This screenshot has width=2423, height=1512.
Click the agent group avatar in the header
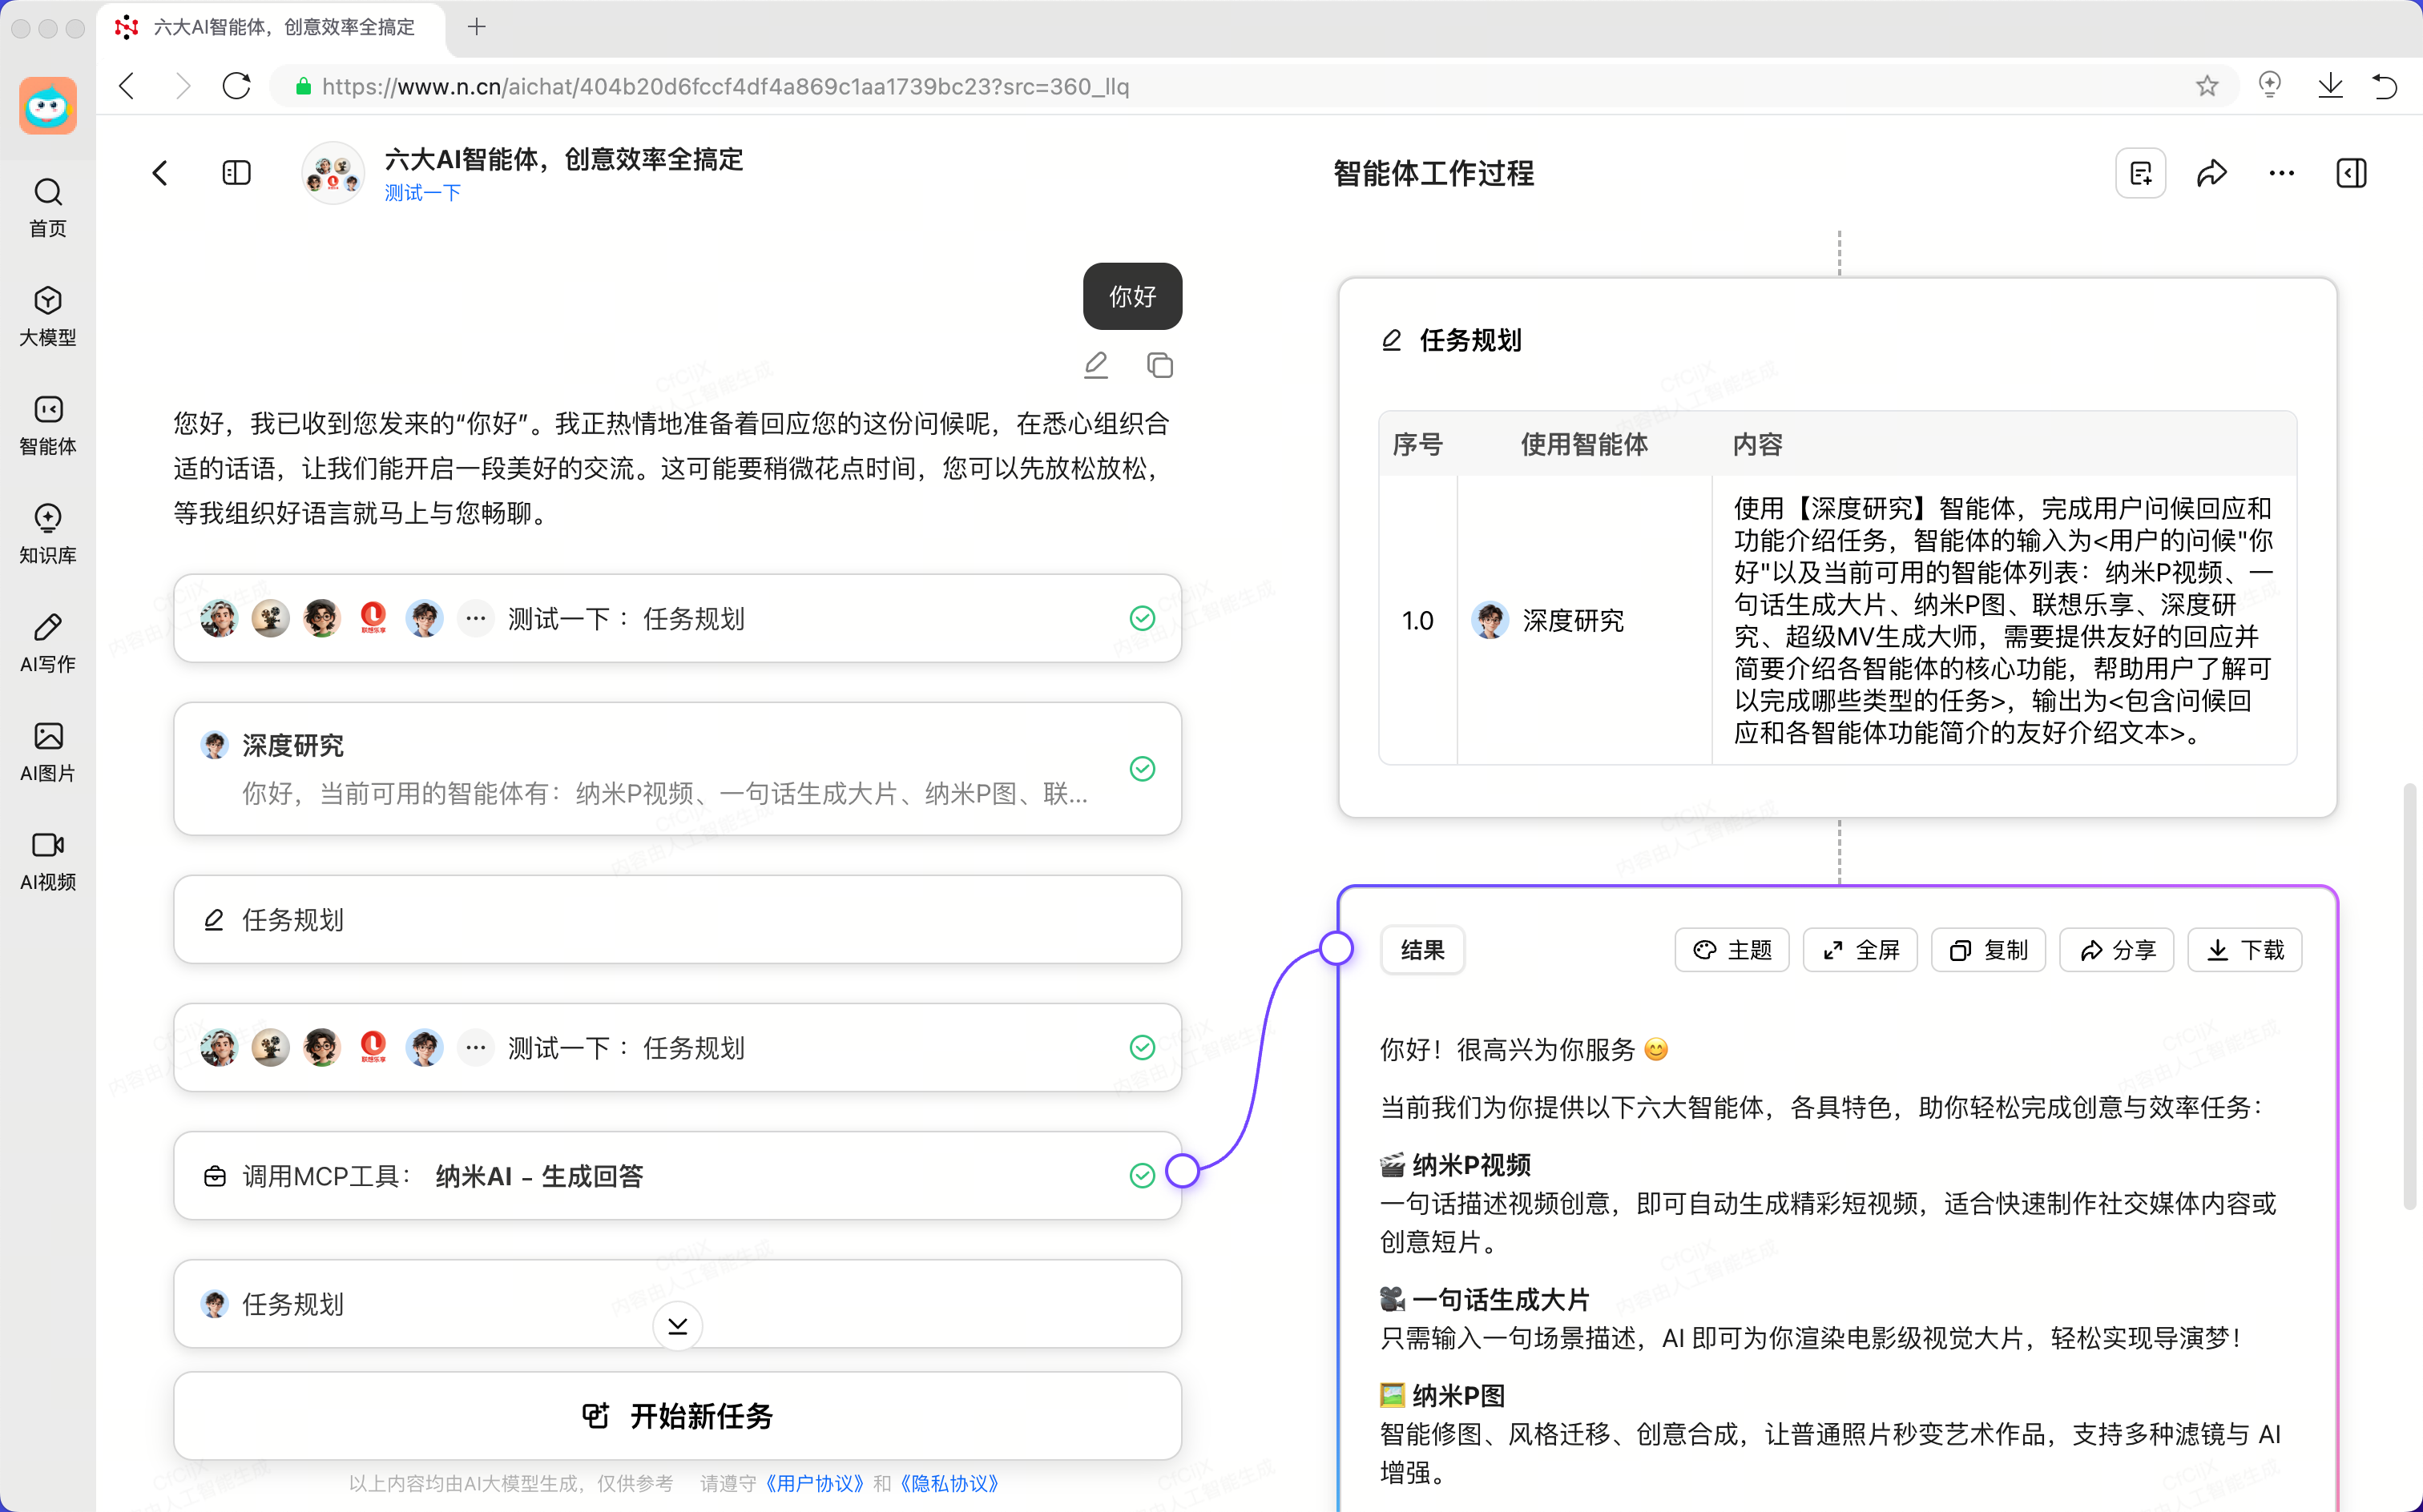333,173
